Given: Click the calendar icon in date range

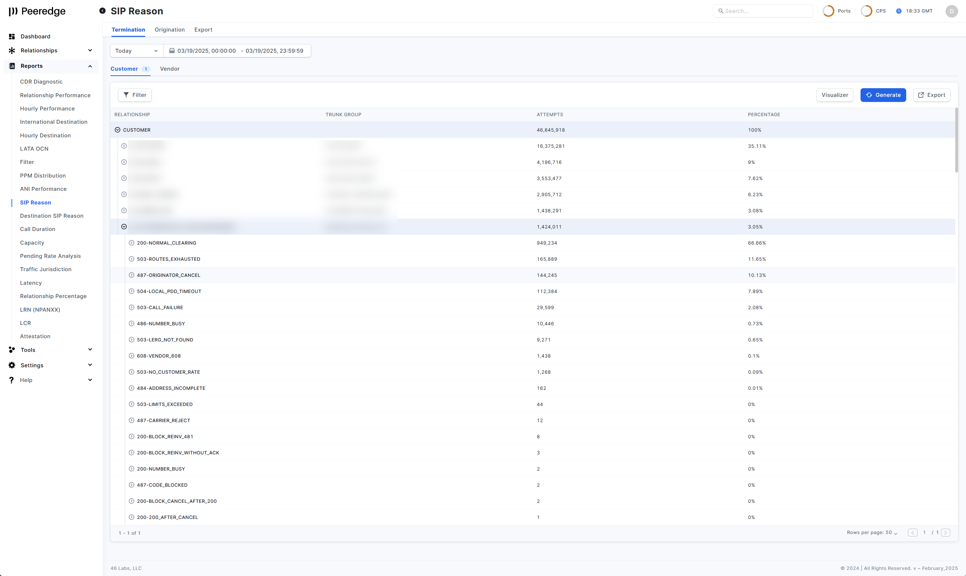Looking at the screenshot, I should click(171, 51).
